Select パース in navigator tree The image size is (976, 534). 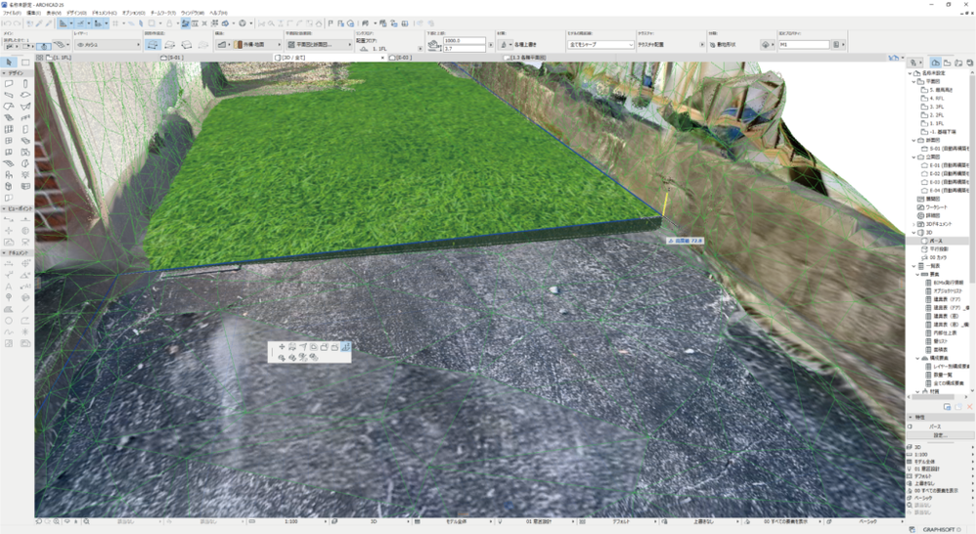pos(936,241)
